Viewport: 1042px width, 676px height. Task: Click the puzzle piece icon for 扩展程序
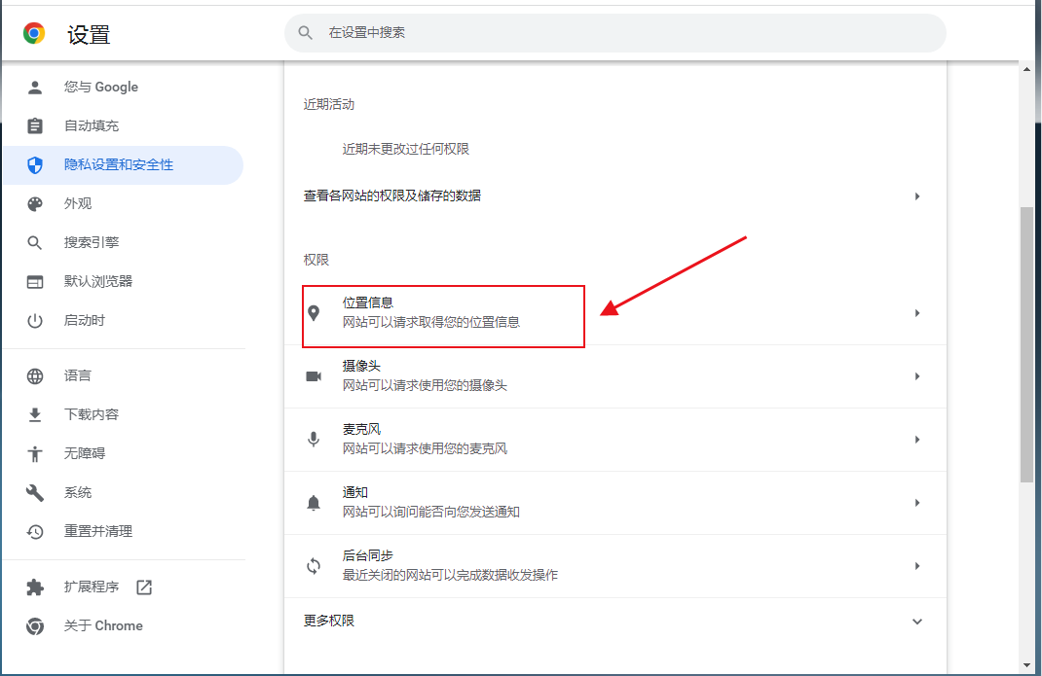tap(34, 587)
